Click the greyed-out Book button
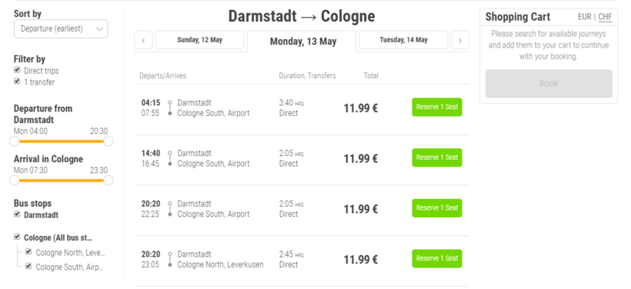The height and width of the screenshot is (289, 631). tap(549, 84)
